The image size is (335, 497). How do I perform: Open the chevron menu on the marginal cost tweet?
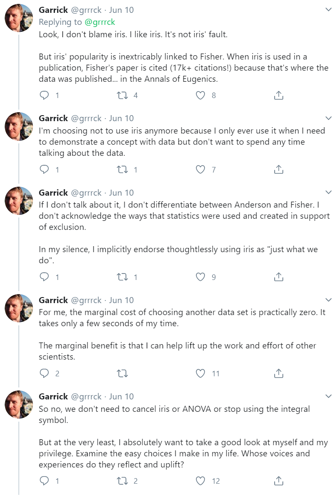[x=328, y=300]
